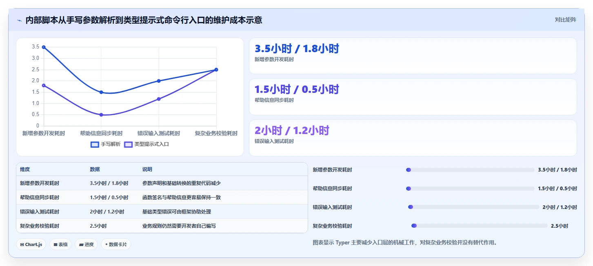Viewport: 593px width, 266px height.
Task: Click the 复杂业务校验耗时 progress bar
Action: pos(479,226)
